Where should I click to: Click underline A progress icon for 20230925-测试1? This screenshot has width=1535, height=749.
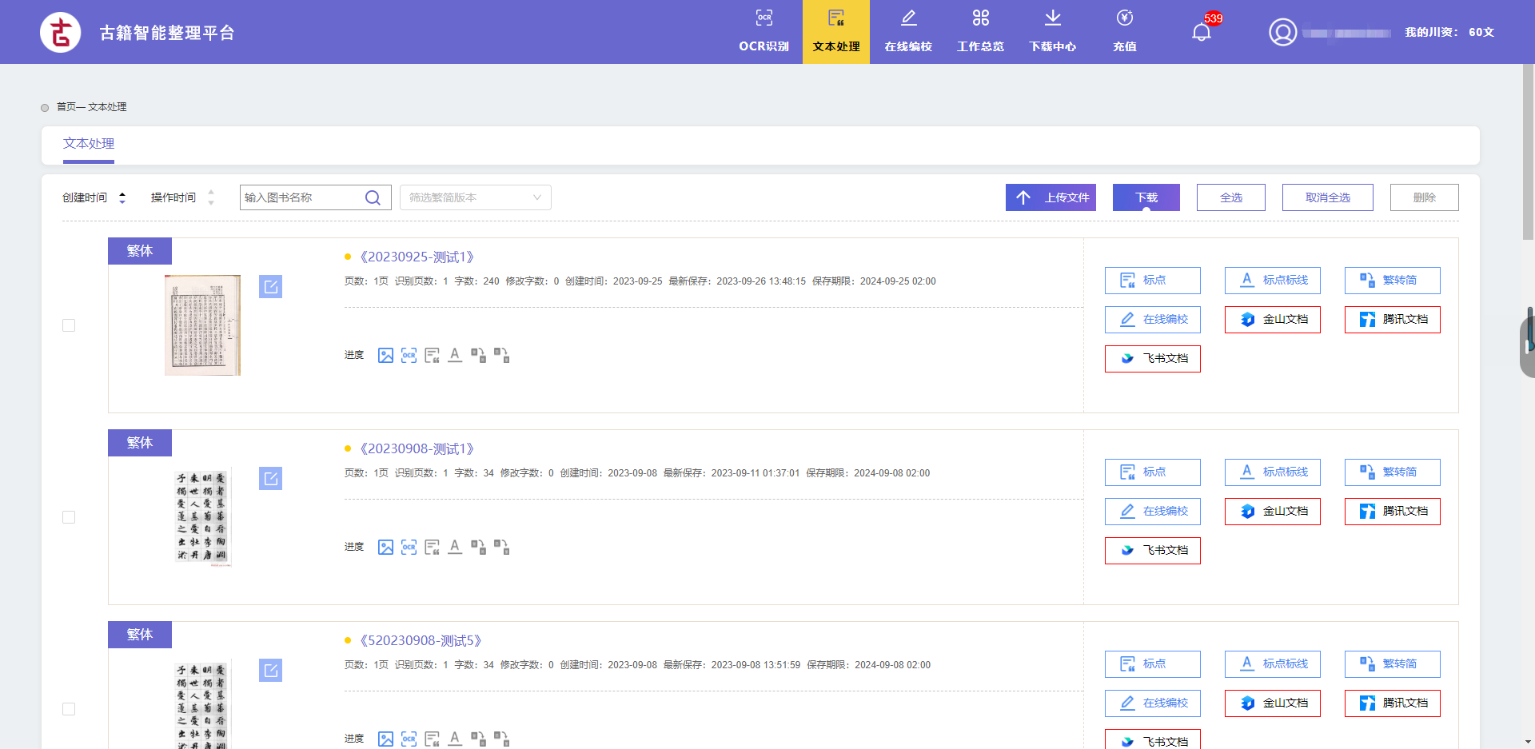[x=455, y=355]
